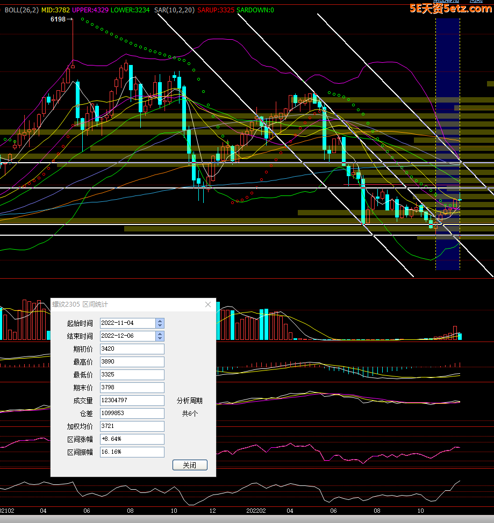Decrement the 起始时间 date spinner down

coord(160,325)
